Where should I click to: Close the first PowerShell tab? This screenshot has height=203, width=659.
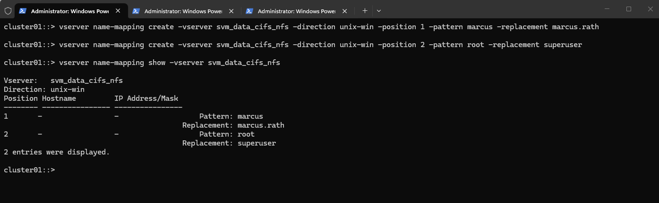118,11
